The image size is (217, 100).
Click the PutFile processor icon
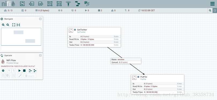coord(134,78)
